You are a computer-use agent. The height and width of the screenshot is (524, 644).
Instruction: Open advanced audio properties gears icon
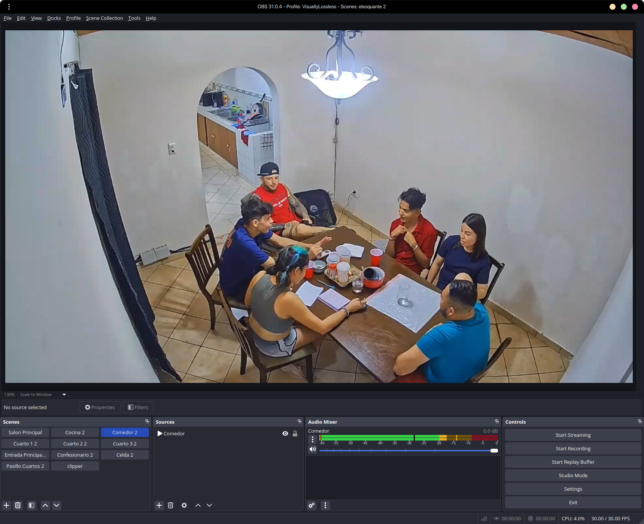tap(312, 505)
